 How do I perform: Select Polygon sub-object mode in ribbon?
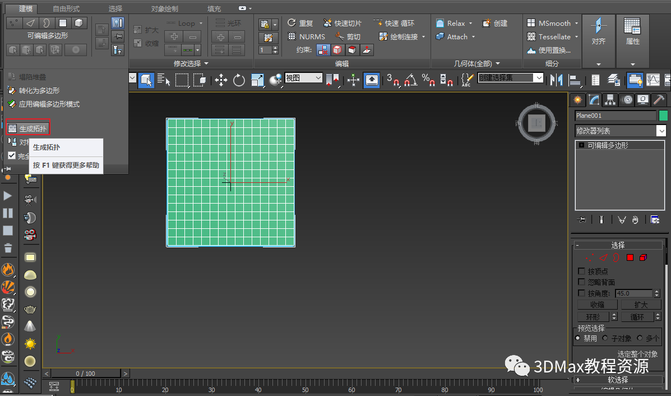click(x=62, y=22)
